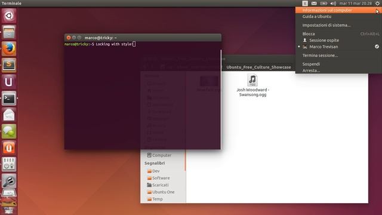
Task: Open the Ubuntu One bookmark folder
Action: pyautogui.click(x=161, y=192)
